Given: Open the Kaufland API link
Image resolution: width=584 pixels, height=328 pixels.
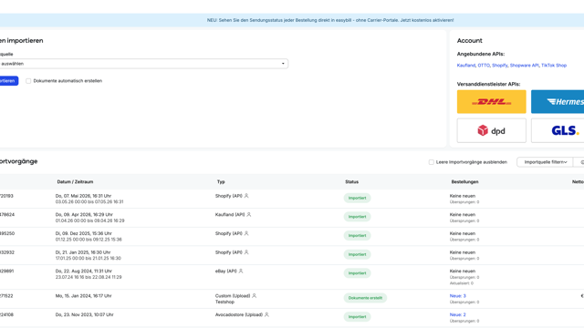Looking at the screenshot, I should (466, 66).
